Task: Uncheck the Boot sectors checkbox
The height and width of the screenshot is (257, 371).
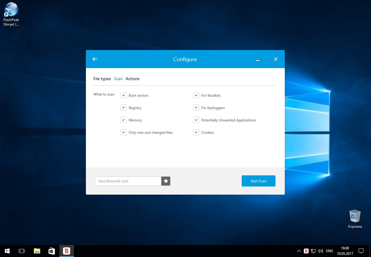Action: [x=124, y=95]
